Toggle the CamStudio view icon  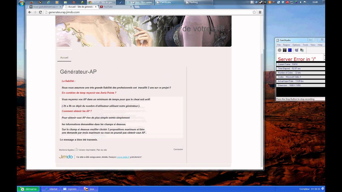tap(296, 50)
